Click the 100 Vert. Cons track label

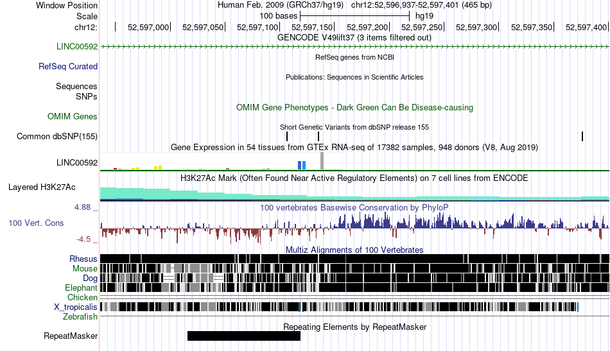36,223
